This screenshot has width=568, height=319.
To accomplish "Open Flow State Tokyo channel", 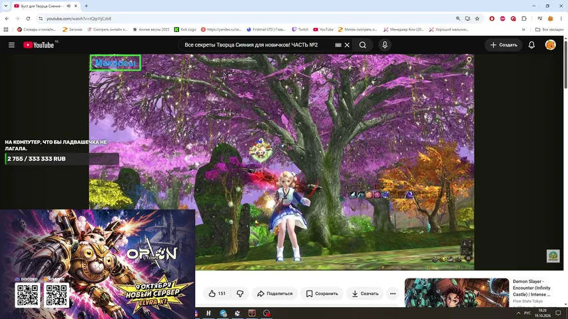I will point(527,301).
